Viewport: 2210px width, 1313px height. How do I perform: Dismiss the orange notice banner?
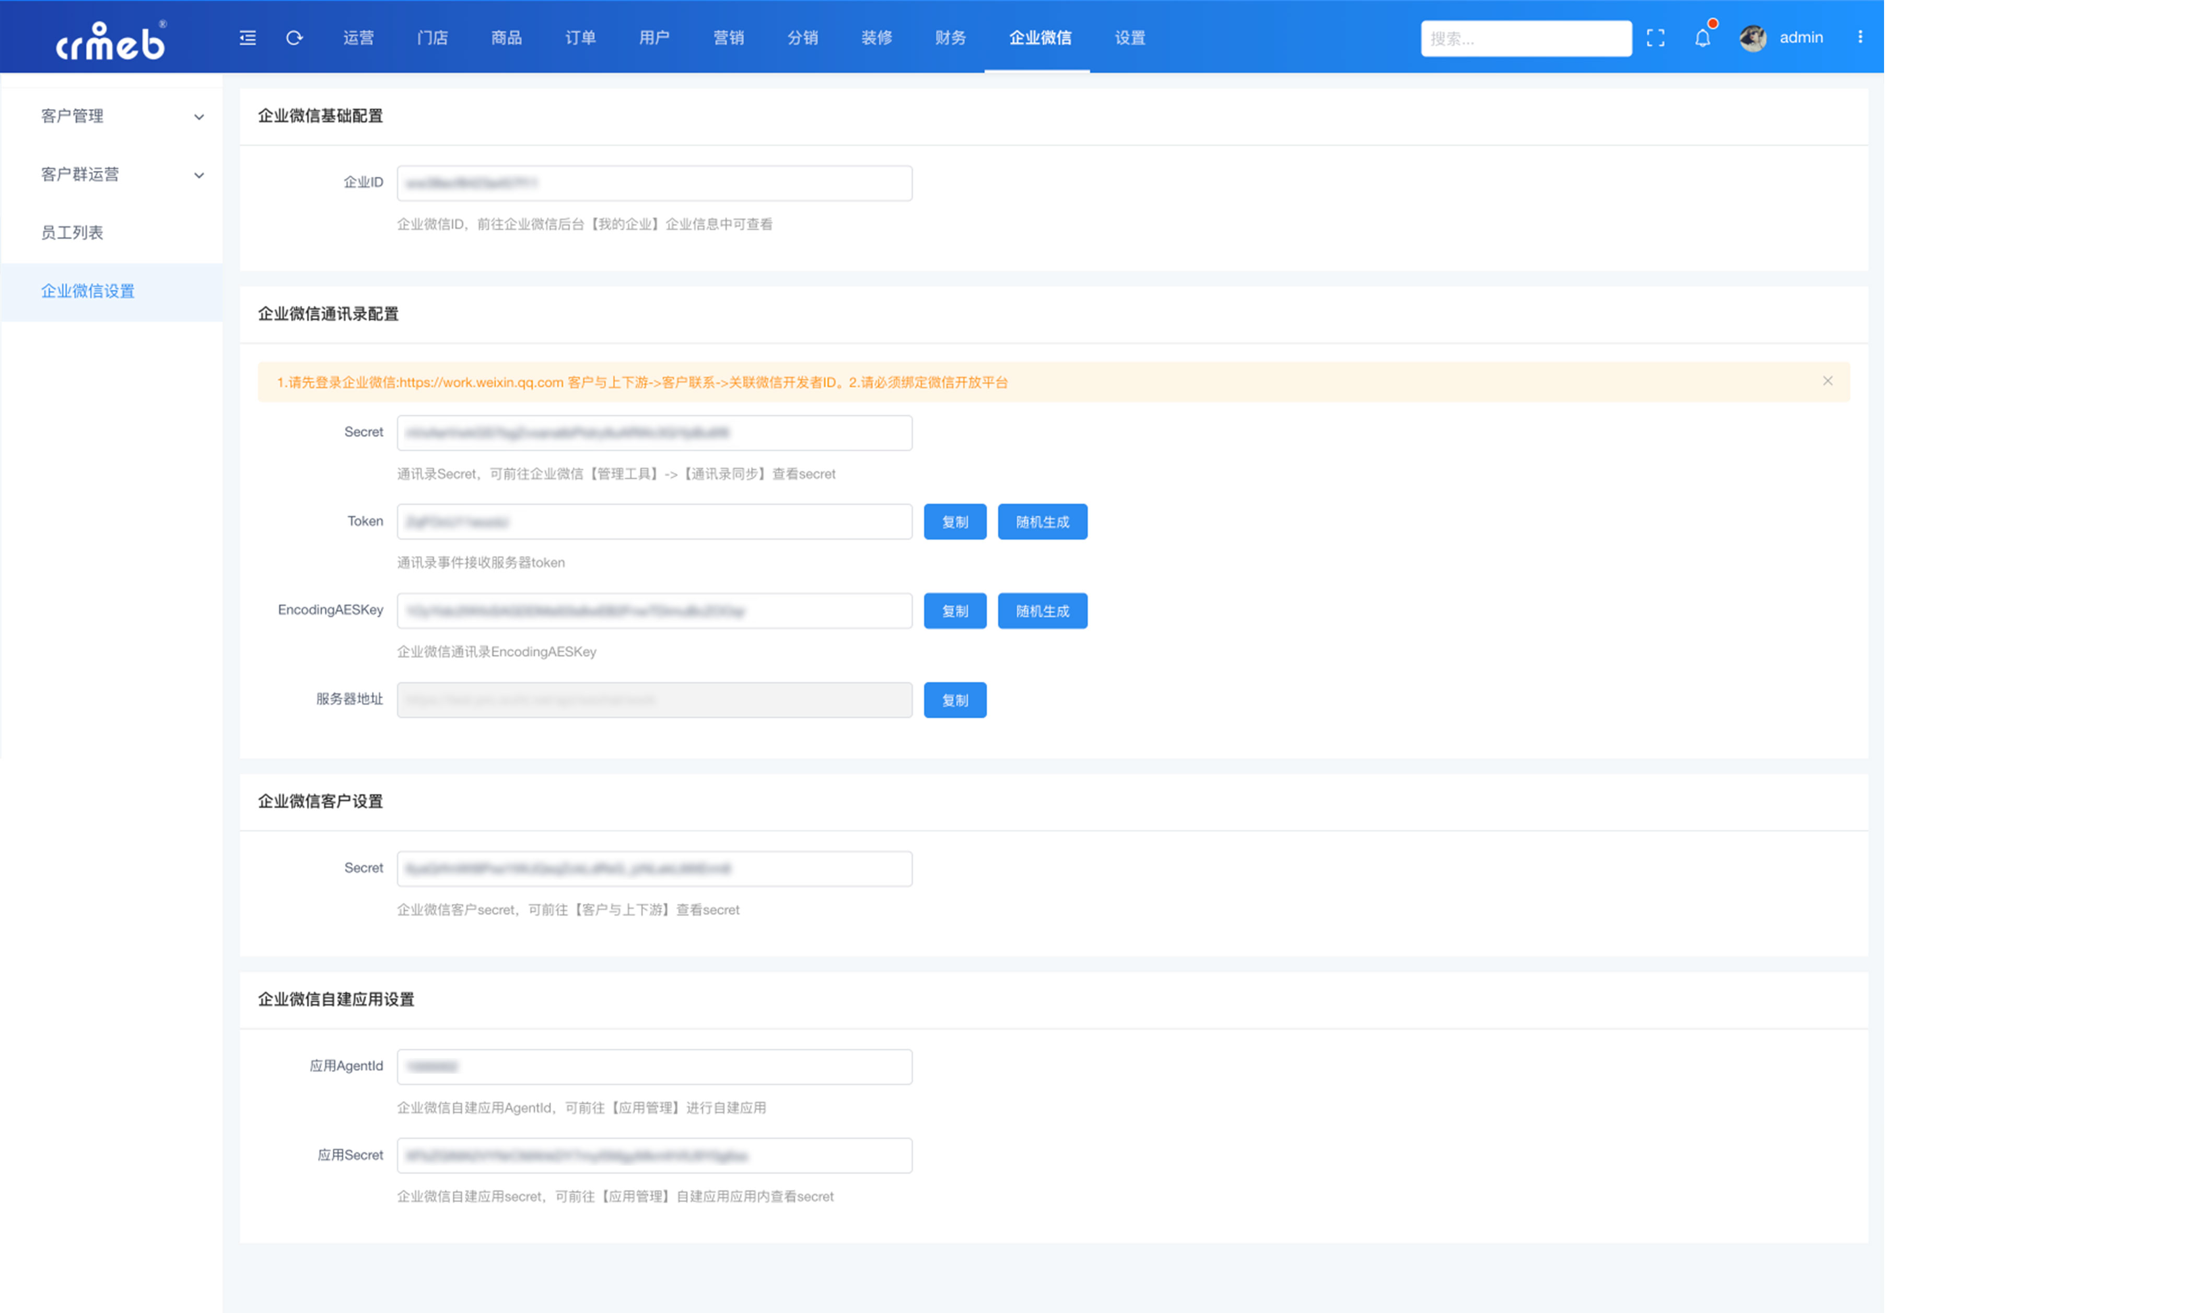pos(1827,380)
